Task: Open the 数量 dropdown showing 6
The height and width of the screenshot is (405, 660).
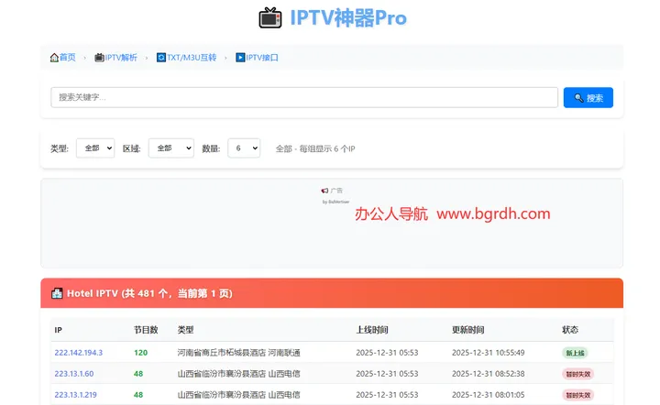Action: click(x=244, y=148)
